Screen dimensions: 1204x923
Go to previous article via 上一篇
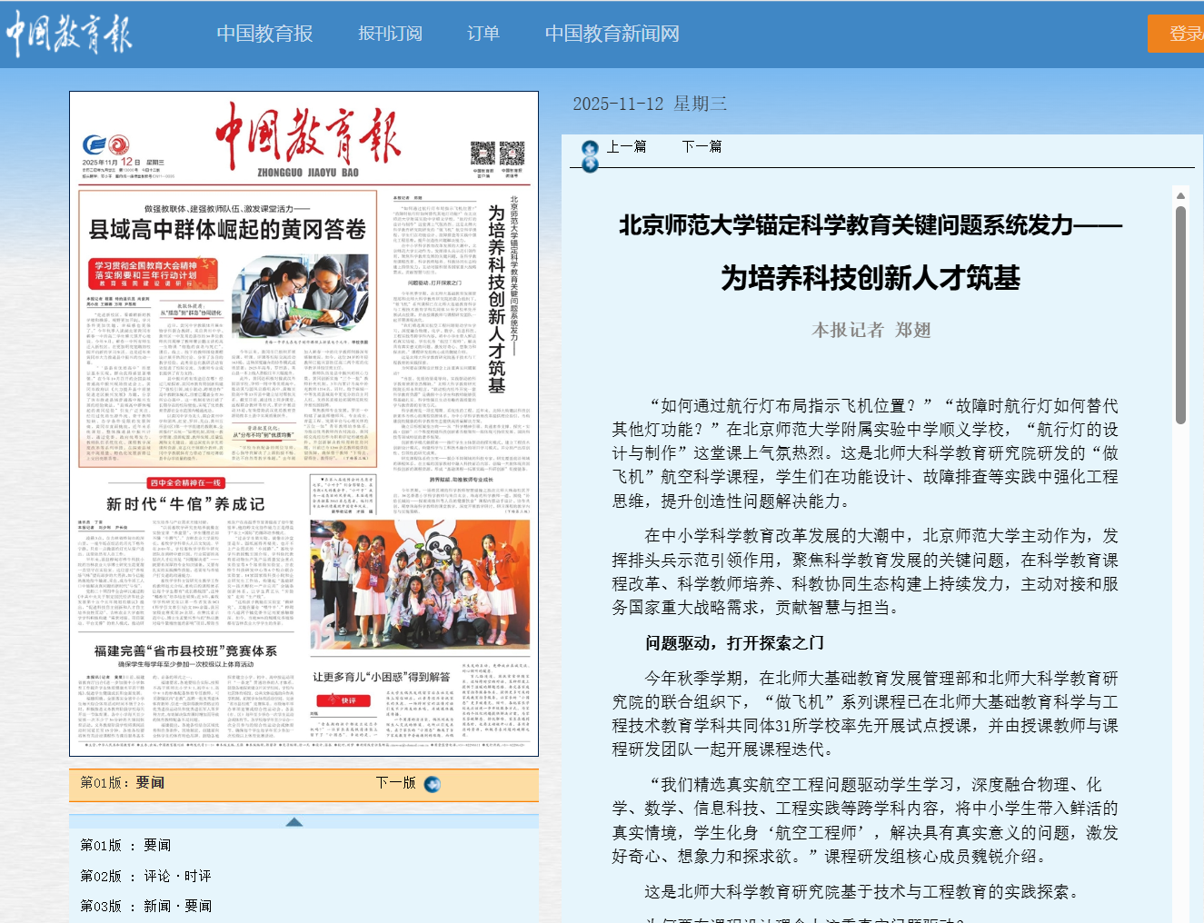(626, 147)
